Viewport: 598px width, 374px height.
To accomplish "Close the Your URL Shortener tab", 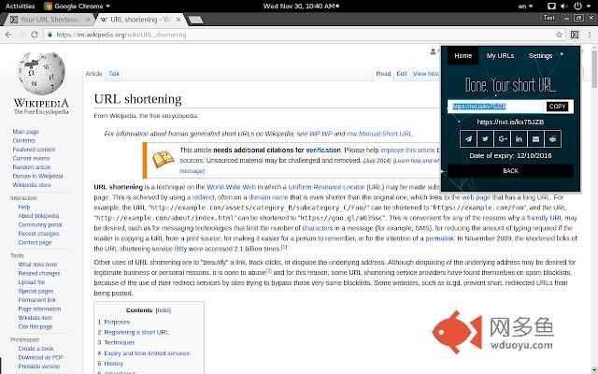I will [88, 20].
